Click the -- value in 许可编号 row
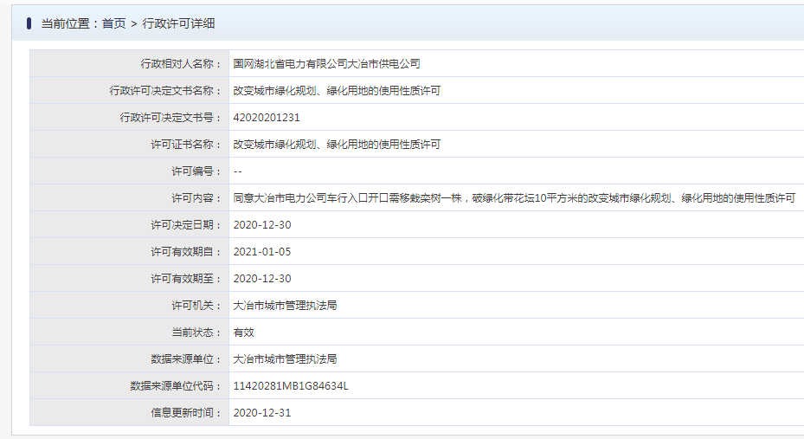The width and height of the screenshot is (804, 439). point(237,171)
